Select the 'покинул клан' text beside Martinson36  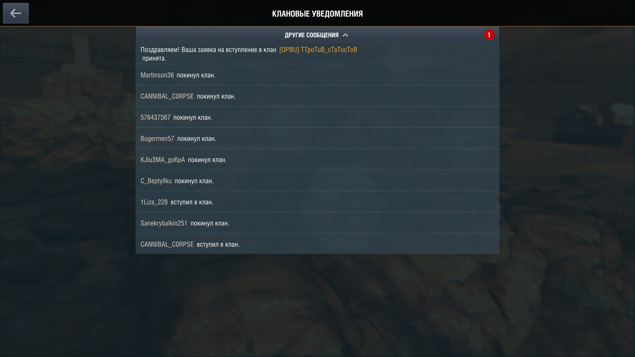pos(196,75)
